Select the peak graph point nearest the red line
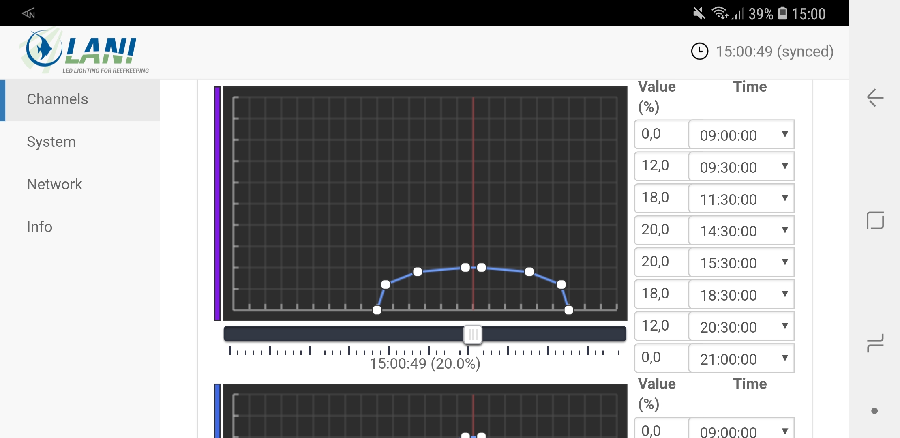This screenshot has height=438, width=900. pos(466,268)
